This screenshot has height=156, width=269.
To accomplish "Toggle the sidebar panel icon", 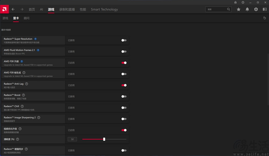I will [x=265, y=9].
